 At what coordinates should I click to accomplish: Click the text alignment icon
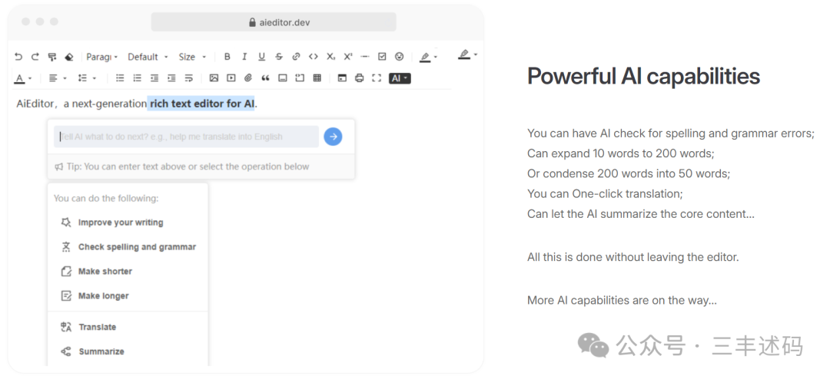(53, 78)
